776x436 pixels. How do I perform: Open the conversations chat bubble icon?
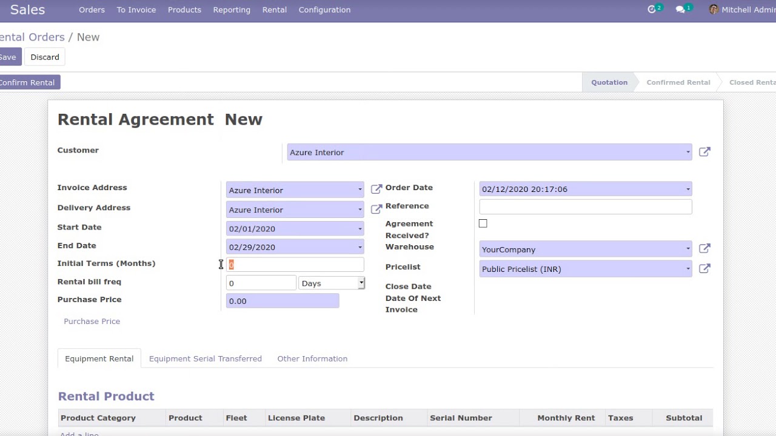(x=681, y=10)
